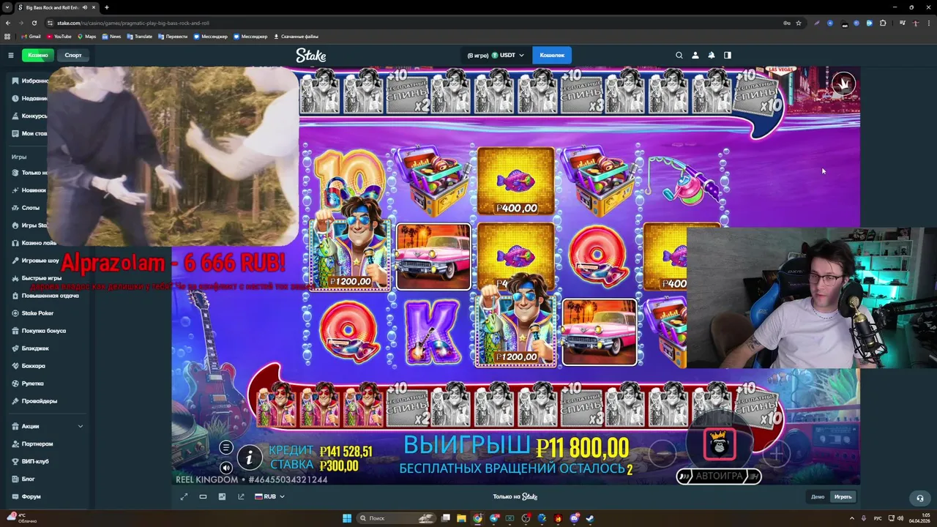Go back in the browser
The image size is (937, 527).
pyautogui.click(x=8, y=23)
